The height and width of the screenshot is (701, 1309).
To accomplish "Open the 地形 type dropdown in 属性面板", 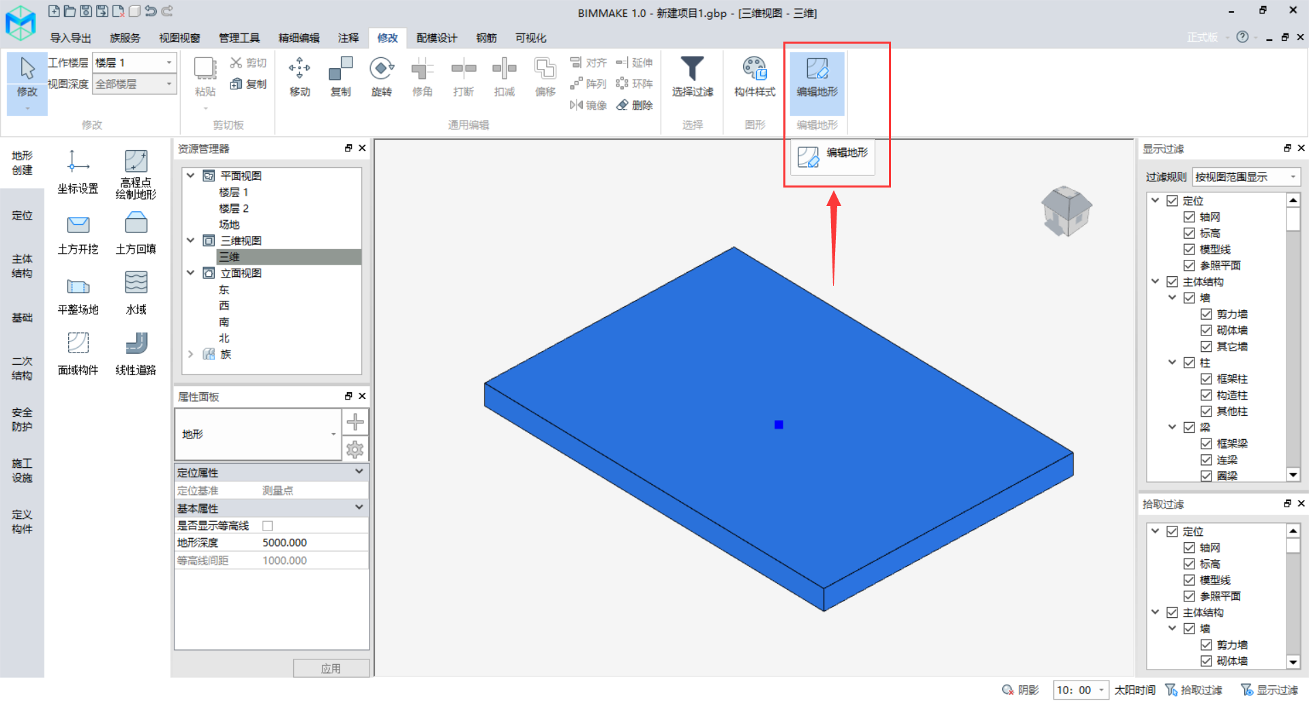I will tap(258, 434).
